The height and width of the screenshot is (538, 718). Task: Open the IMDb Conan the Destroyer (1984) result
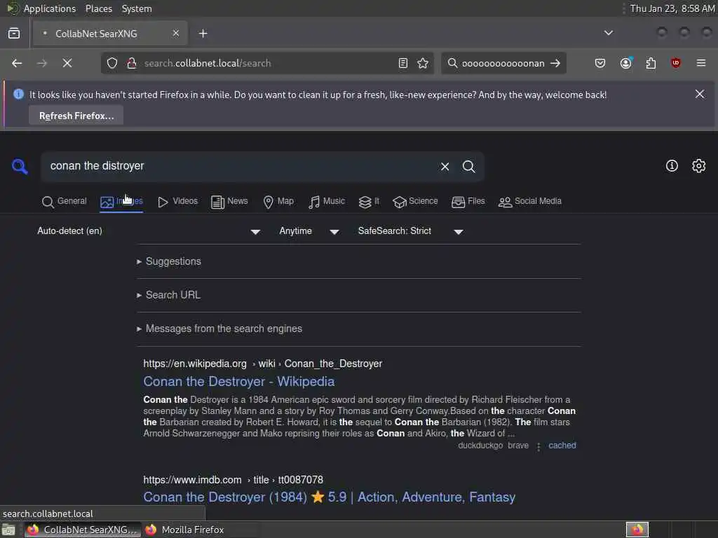[330, 497]
